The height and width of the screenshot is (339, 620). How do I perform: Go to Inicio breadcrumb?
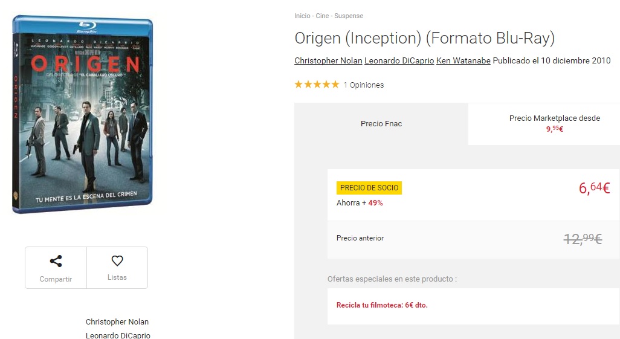click(x=302, y=16)
